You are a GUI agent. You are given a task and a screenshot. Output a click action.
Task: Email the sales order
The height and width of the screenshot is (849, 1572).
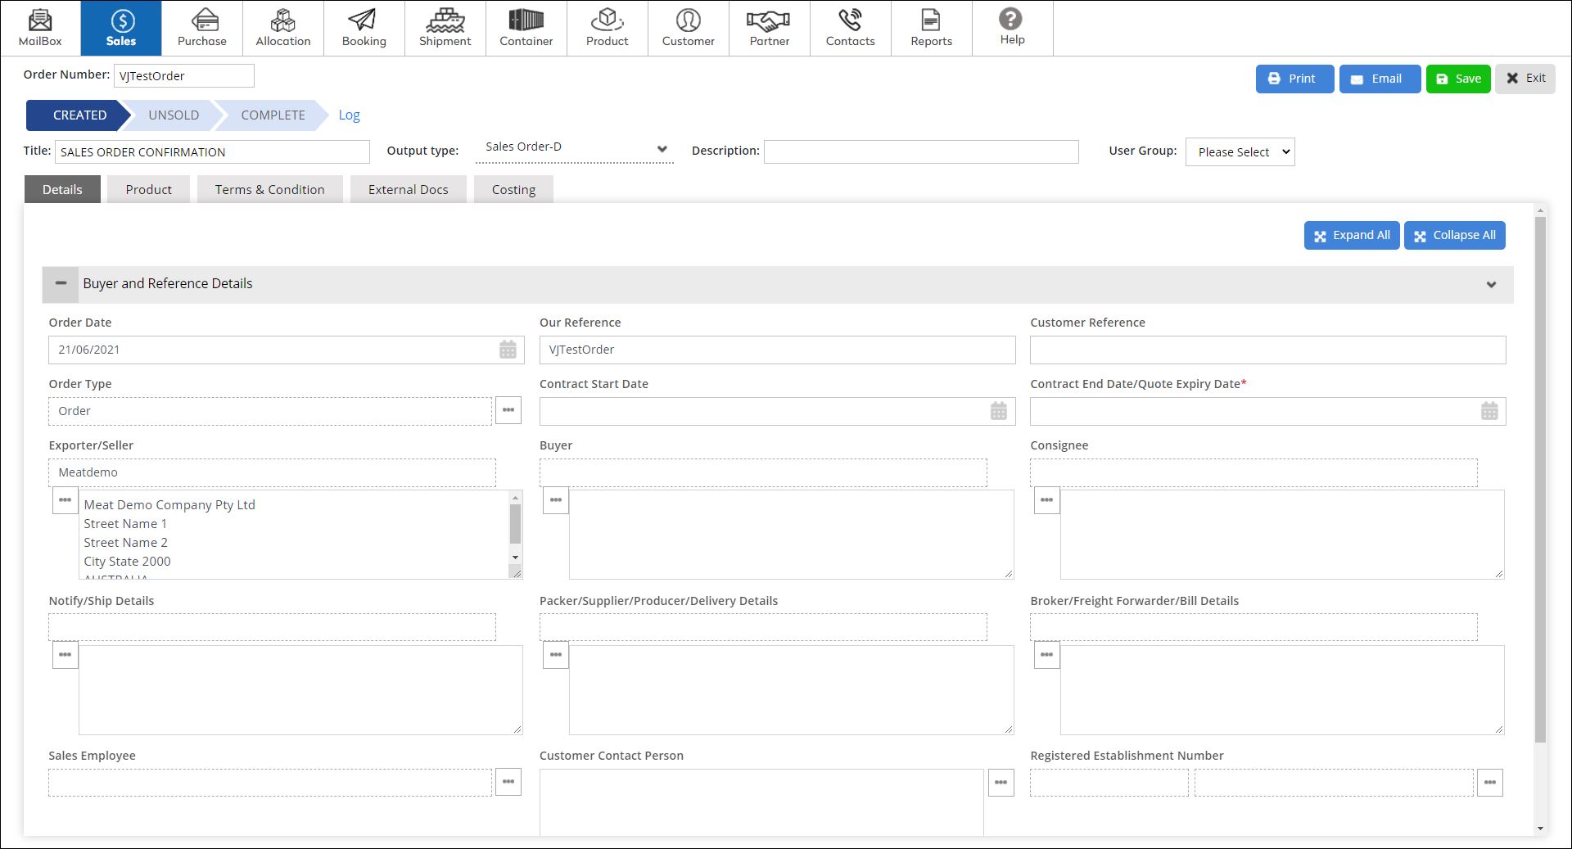(1380, 79)
